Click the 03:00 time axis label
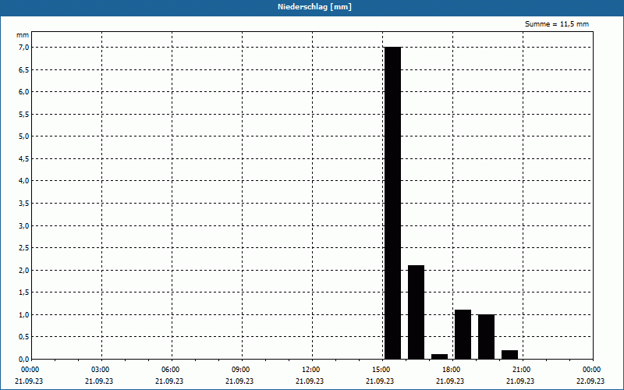This screenshot has height=390, width=624. [101, 370]
